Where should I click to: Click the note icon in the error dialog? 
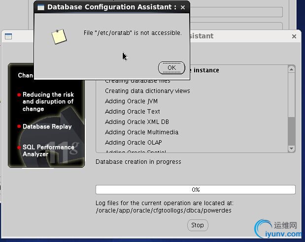click(x=59, y=36)
